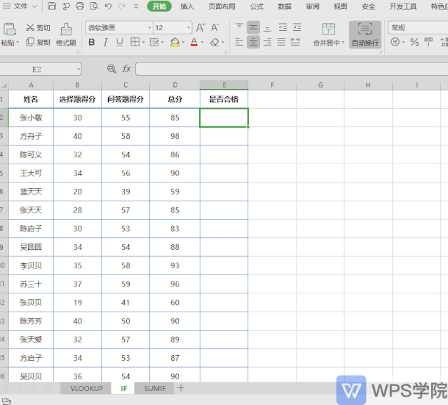Click the increase font size icon
Image resolution: width=448 pixels, height=405 pixels.
tap(201, 27)
